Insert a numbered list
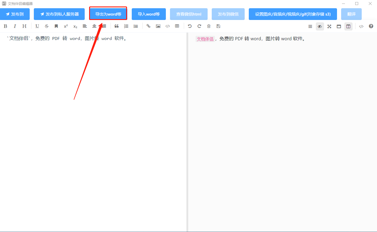The image size is (377, 232). 126,26
